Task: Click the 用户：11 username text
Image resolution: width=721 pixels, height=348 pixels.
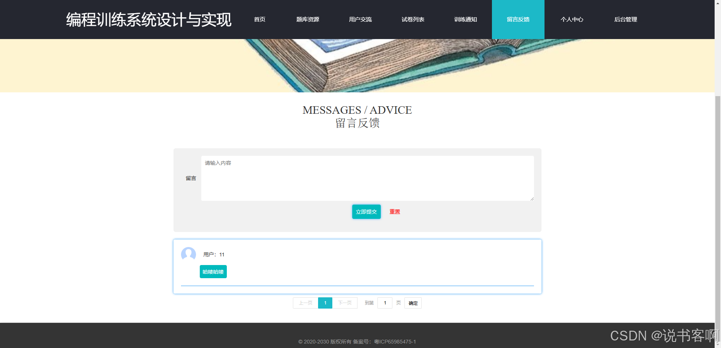Action: (x=214, y=255)
